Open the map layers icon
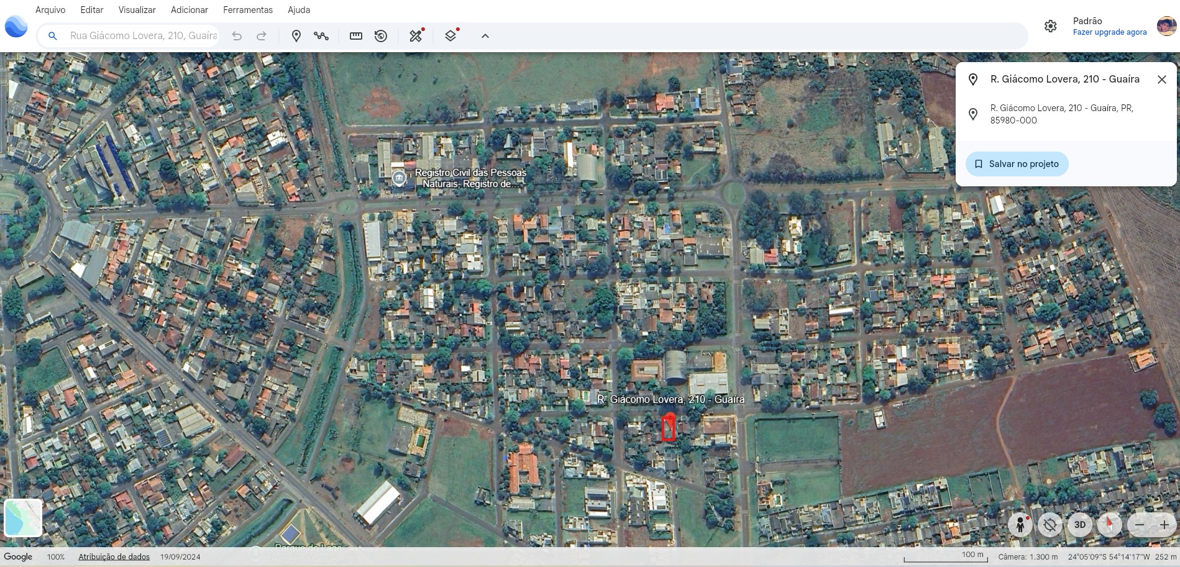 [x=451, y=36]
